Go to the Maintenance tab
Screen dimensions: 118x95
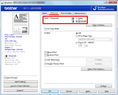click(80, 13)
